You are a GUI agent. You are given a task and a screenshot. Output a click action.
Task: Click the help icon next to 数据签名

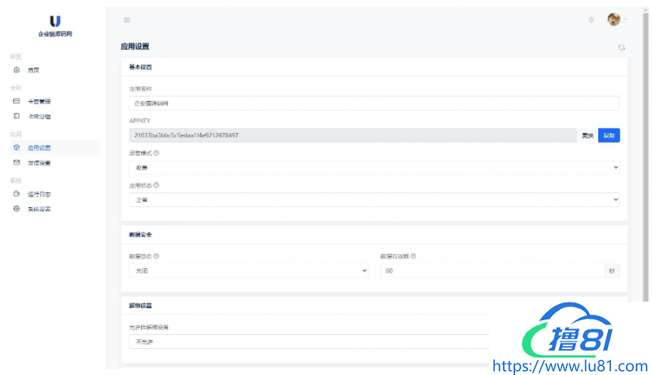[x=156, y=256]
